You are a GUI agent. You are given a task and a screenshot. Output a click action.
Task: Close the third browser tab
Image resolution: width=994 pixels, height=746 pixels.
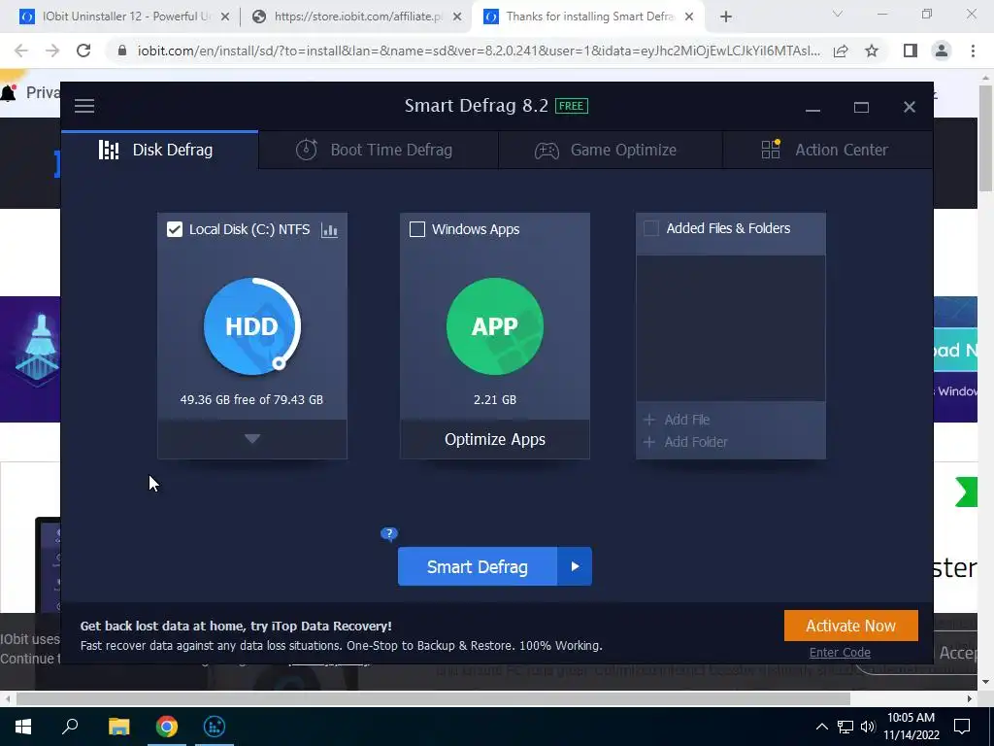click(x=689, y=17)
